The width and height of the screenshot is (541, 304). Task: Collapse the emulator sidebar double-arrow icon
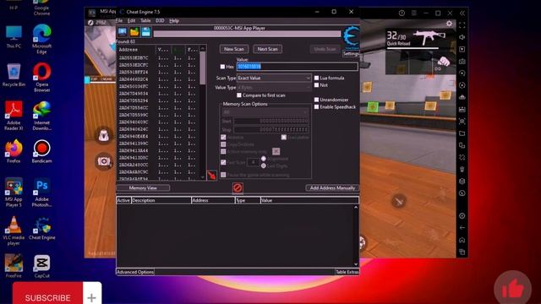tap(462, 14)
